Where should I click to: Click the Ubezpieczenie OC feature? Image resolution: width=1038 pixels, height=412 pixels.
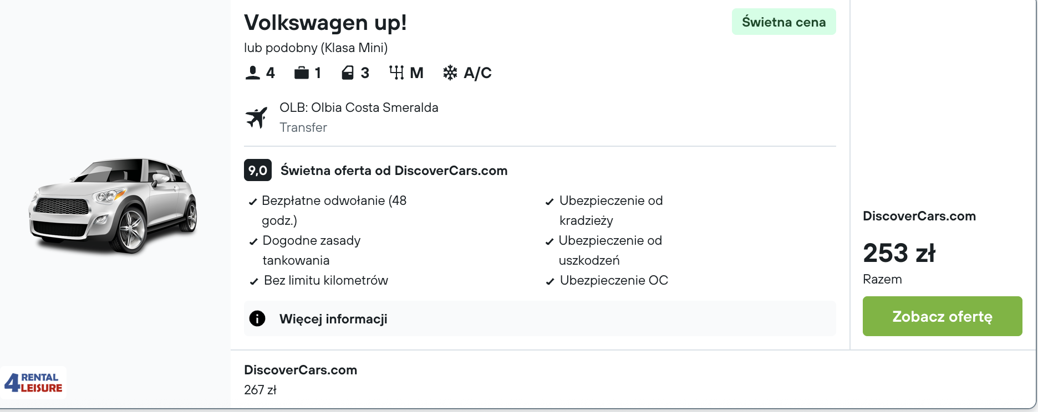[x=614, y=280]
